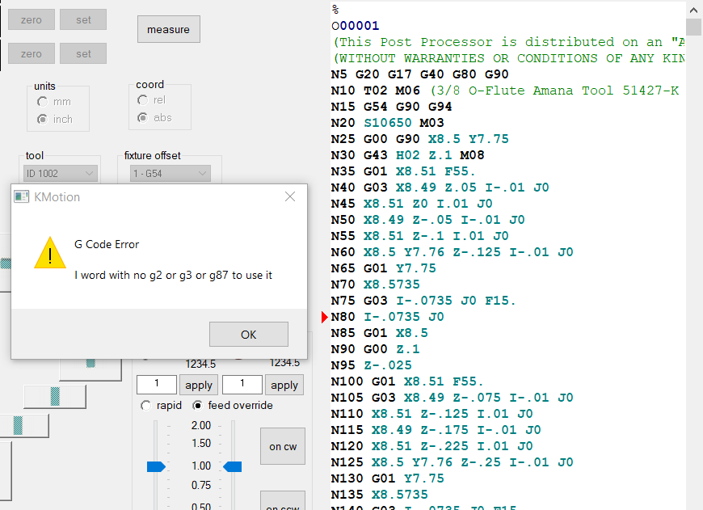Click the red current-line marker at N80
This screenshot has width=703, height=510.
pos(325,317)
